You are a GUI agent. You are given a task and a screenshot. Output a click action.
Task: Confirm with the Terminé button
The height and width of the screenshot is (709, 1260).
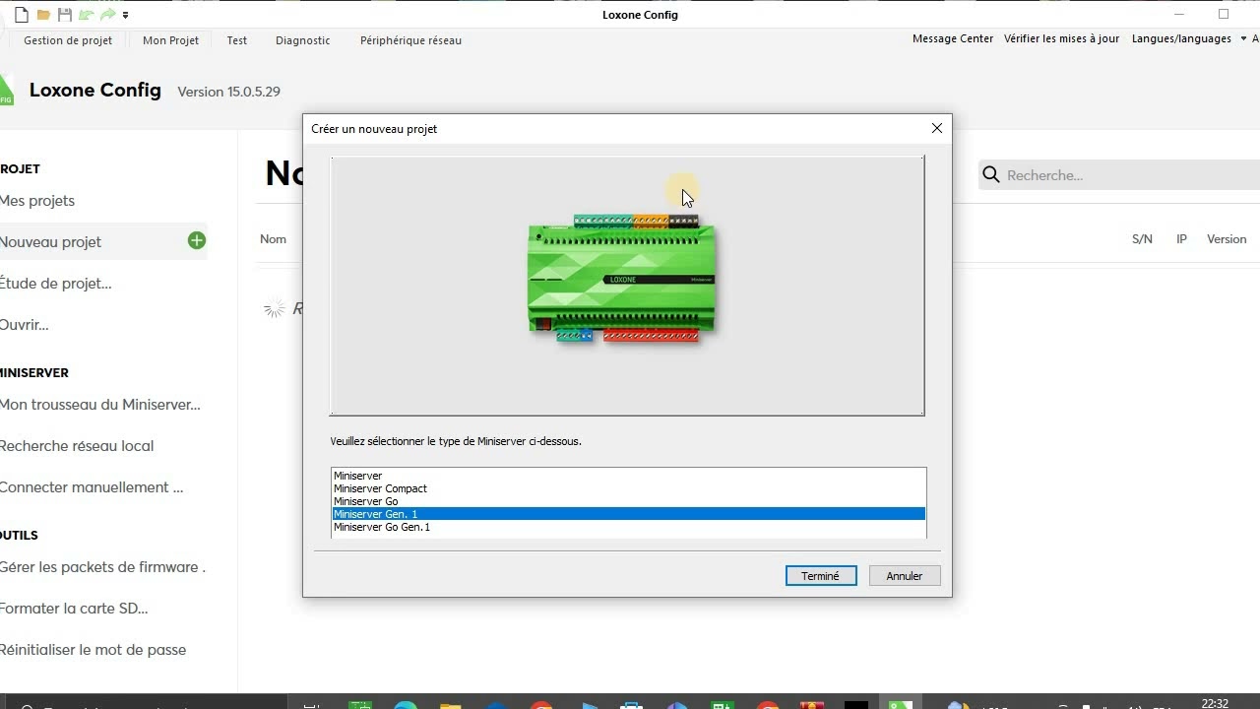coord(821,576)
